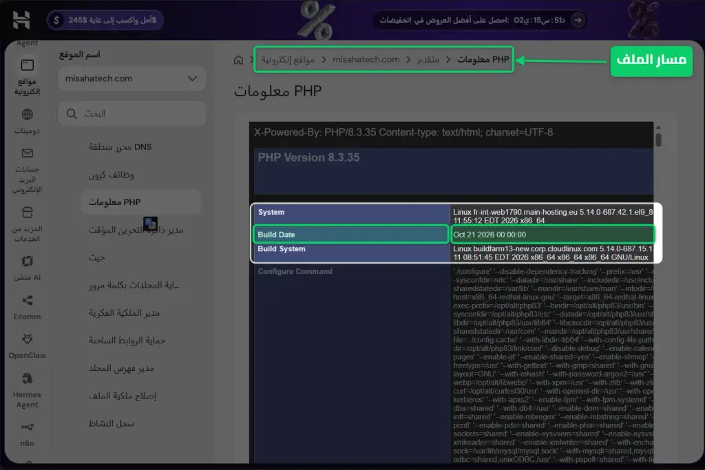The image size is (705, 470).
Task: Click the اسم الموقع label
Action: pyautogui.click(x=80, y=54)
